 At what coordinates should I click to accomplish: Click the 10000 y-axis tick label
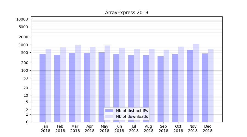click(22, 19)
